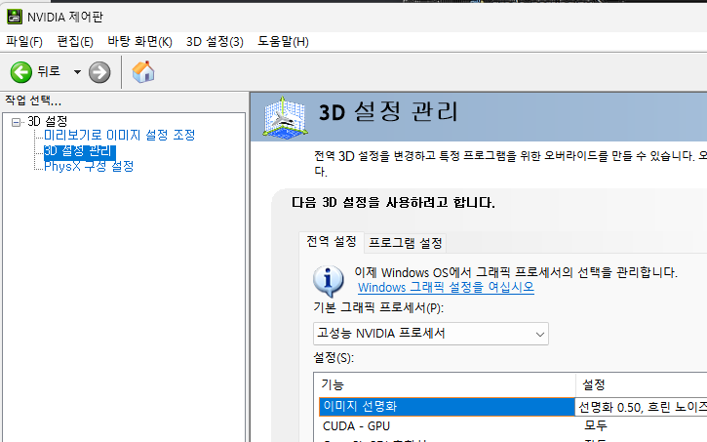Click the green Back arrow icon
The width and height of the screenshot is (707, 442).
[20, 72]
